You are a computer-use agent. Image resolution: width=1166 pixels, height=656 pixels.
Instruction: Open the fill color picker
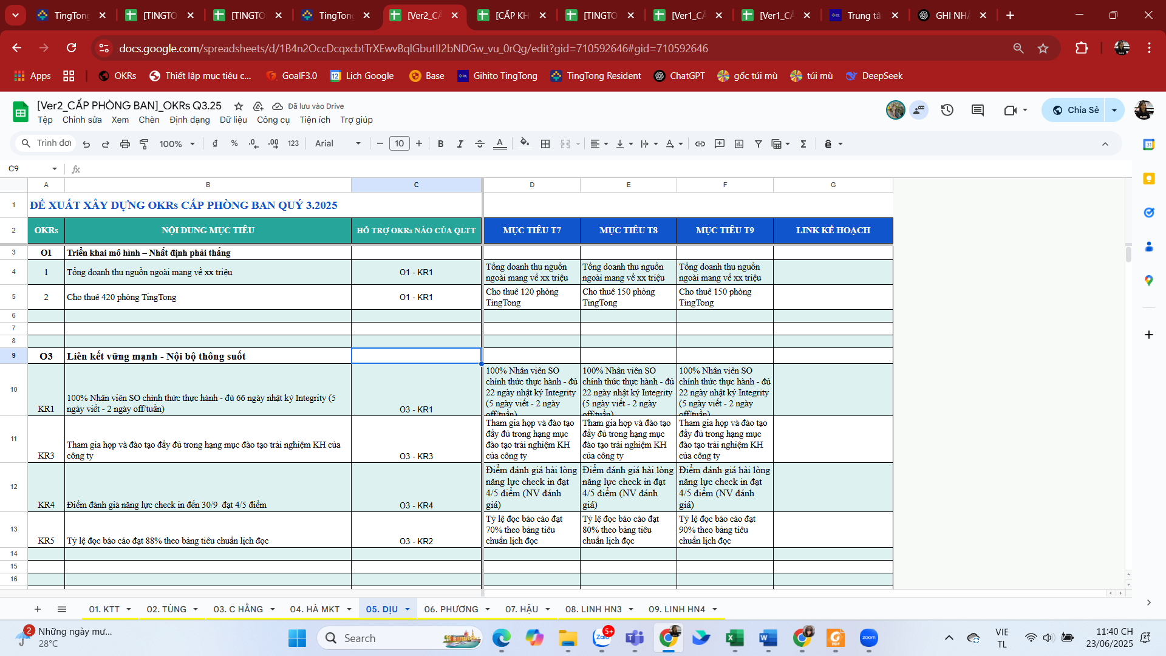[x=524, y=144]
